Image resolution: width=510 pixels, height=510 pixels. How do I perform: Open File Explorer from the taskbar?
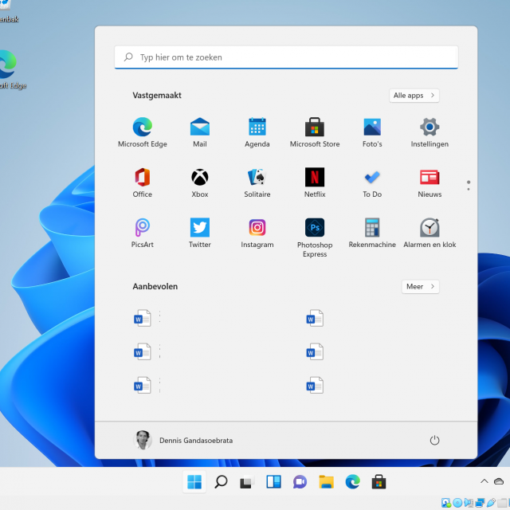[326, 481]
